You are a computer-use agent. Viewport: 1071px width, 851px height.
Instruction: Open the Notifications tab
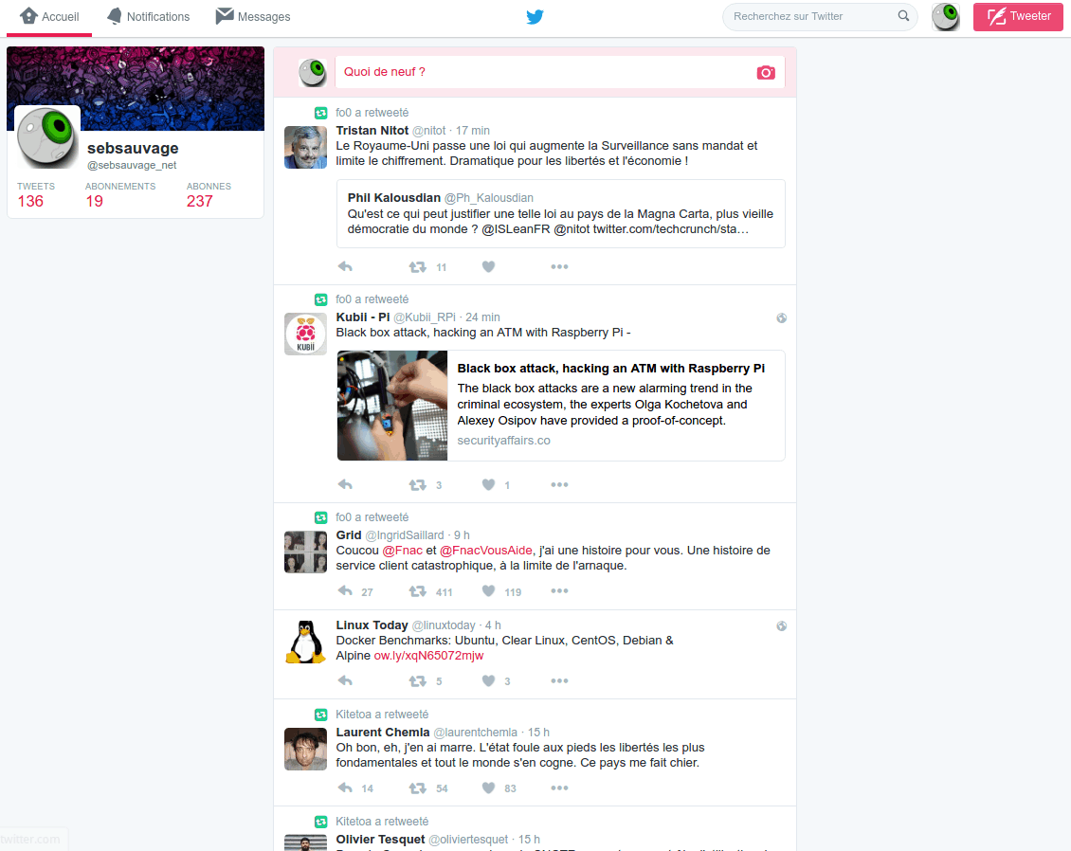point(148,17)
